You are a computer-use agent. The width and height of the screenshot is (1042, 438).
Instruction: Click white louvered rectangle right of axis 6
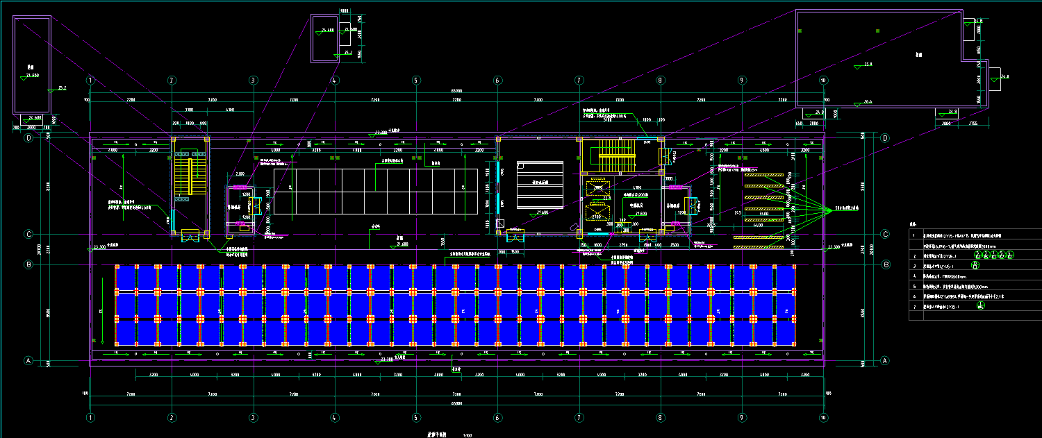coord(540,184)
